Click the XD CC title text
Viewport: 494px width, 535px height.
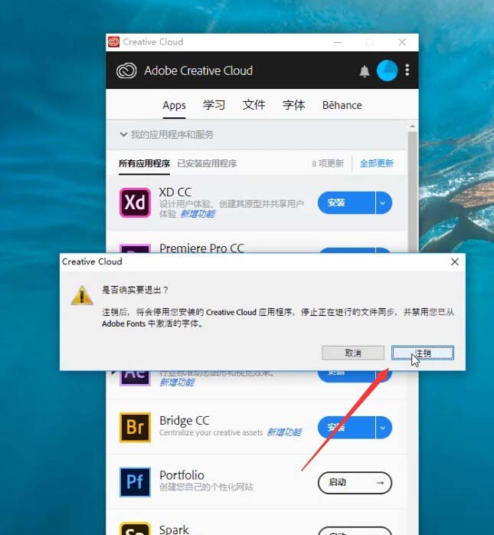tap(175, 192)
